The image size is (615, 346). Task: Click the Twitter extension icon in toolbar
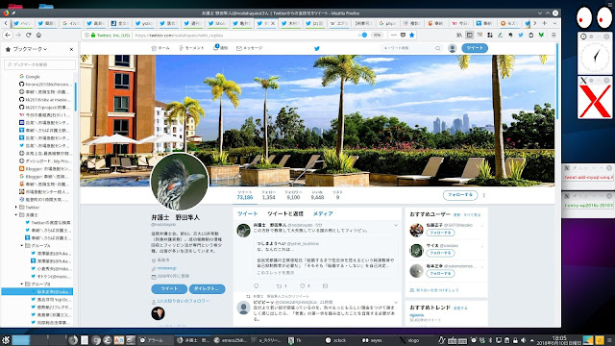tap(521, 35)
